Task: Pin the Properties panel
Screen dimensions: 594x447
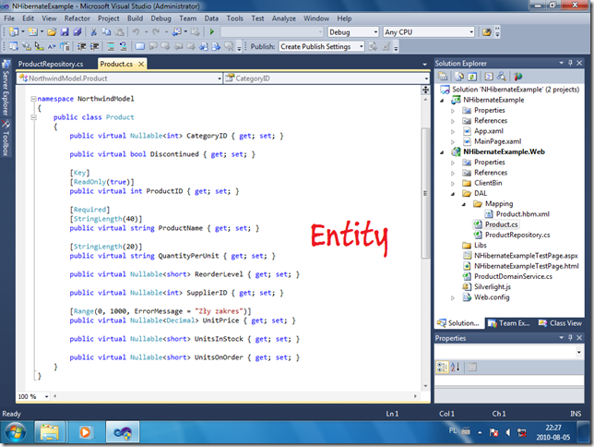Action: tap(571, 338)
